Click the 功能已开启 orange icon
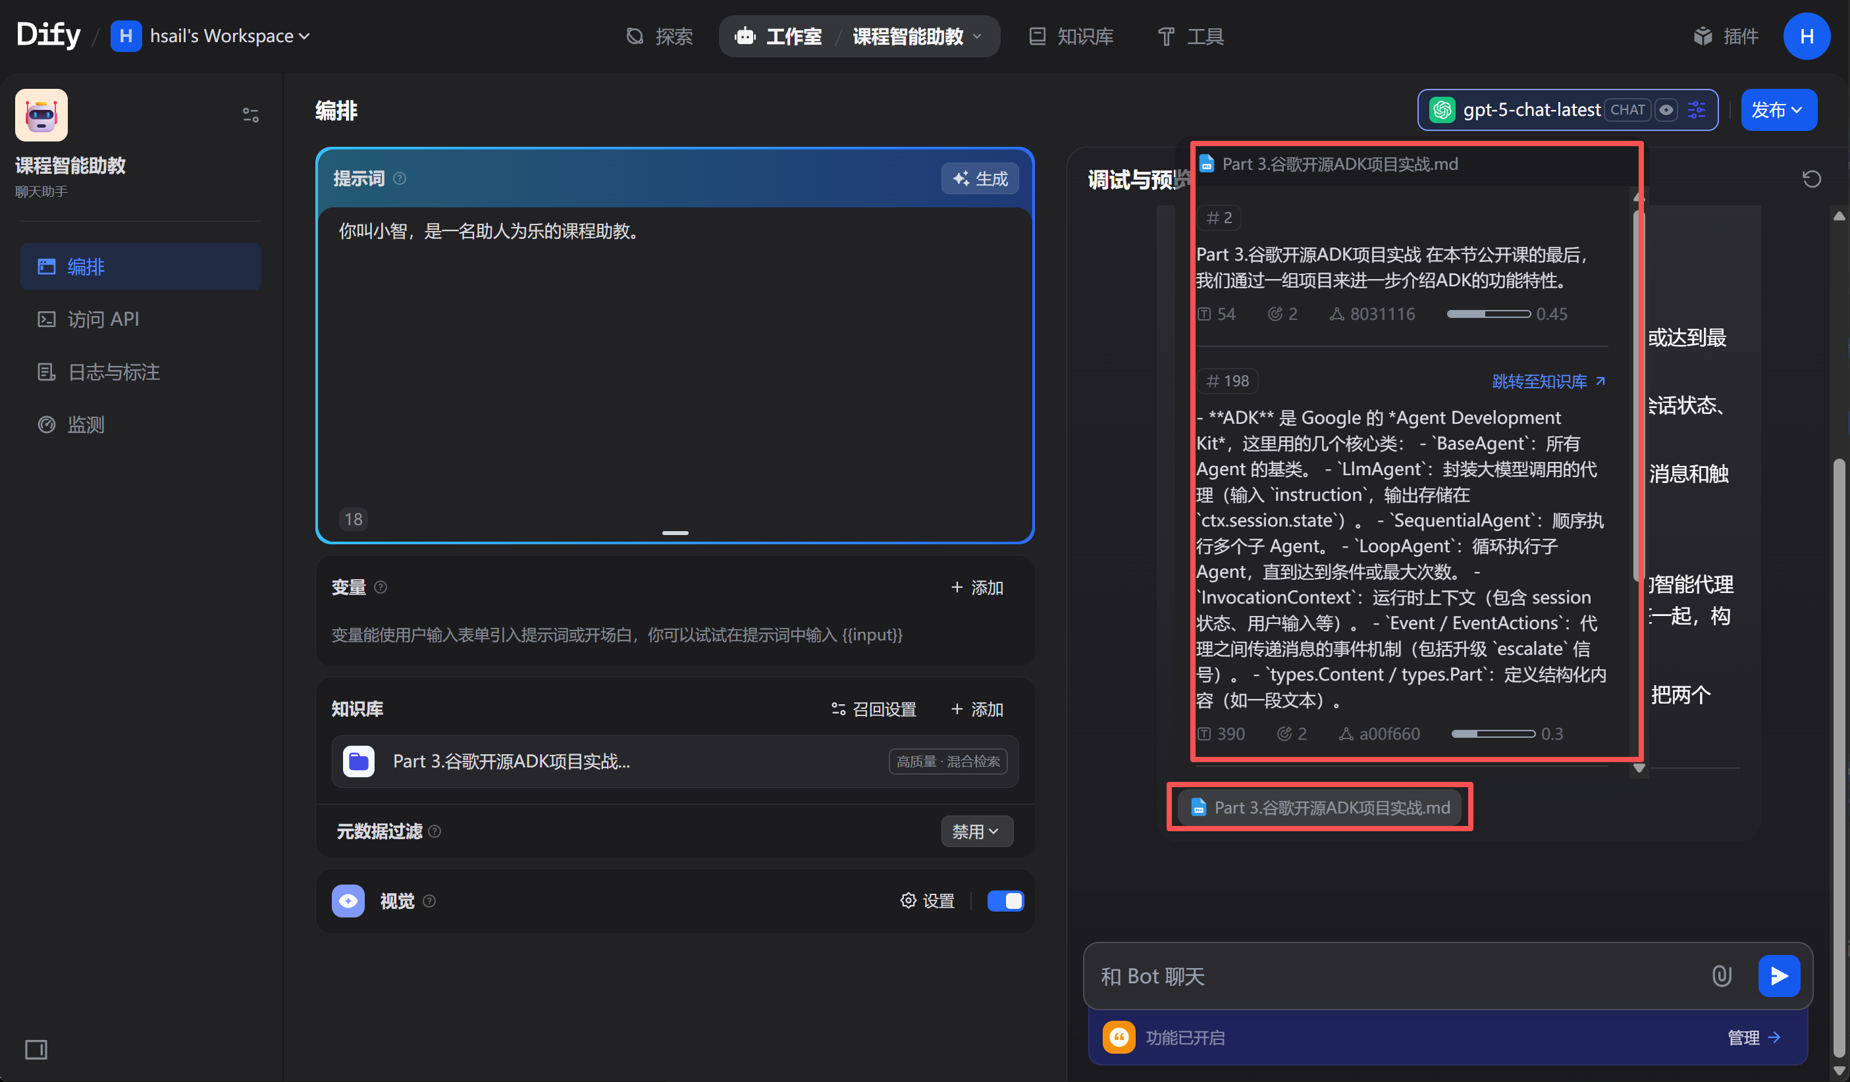Screen dimensions: 1850x1082 [1119, 1037]
